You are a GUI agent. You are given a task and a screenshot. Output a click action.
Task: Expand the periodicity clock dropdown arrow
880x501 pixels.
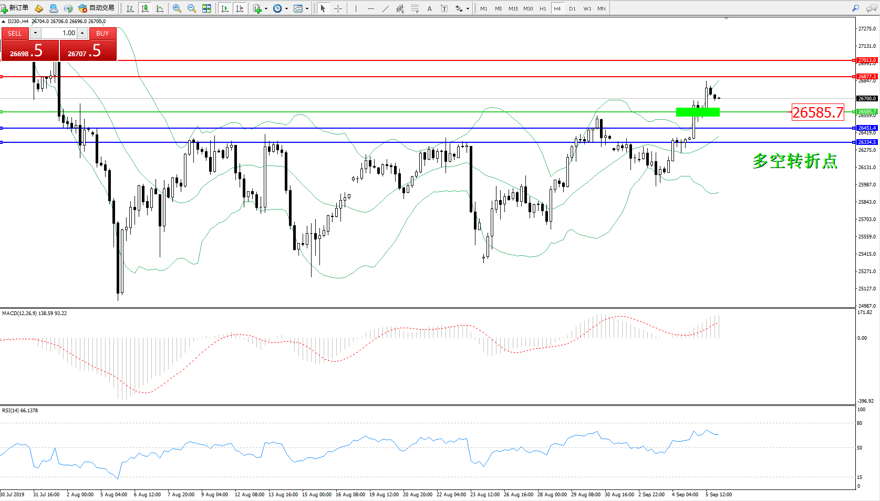(286, 8)
